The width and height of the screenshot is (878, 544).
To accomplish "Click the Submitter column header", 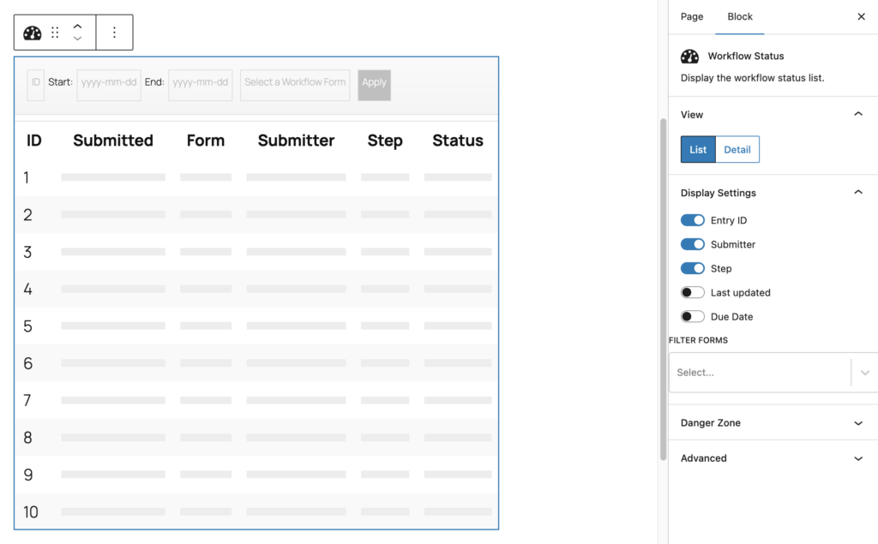I will [296, 140].
